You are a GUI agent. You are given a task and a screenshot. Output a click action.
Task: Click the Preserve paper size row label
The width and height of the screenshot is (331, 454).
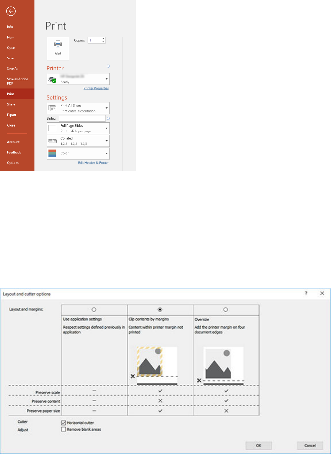pyautogui.click(x=44, y=411)
